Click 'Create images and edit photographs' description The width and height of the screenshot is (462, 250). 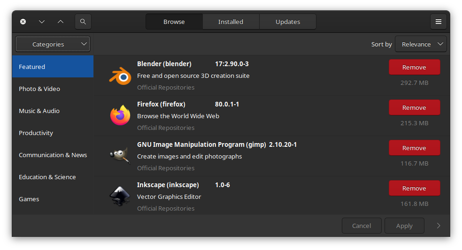(190, 156)
